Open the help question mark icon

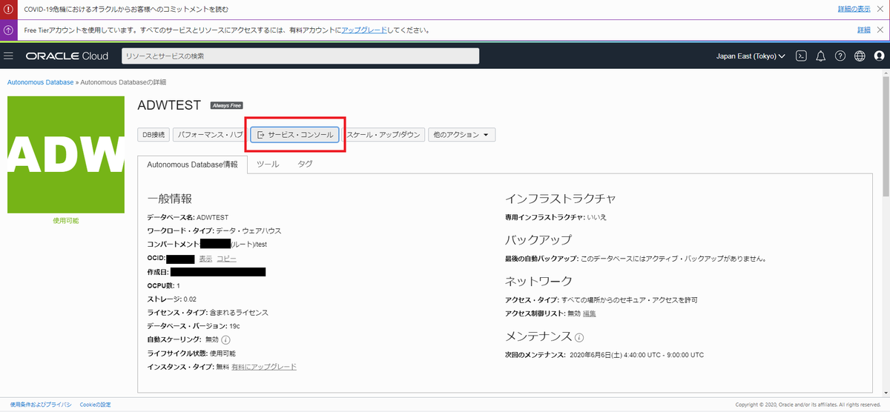[840, 56]
